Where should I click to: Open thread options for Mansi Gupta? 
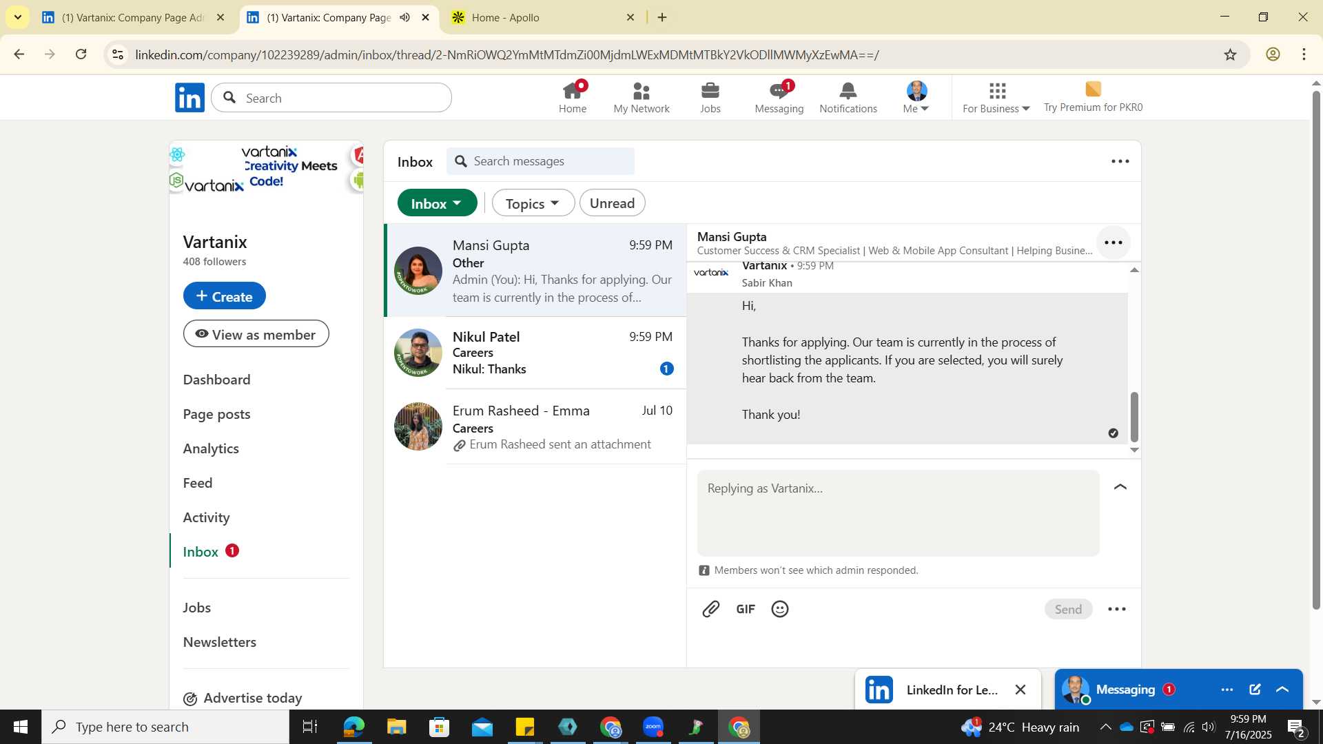tap(1114, 242)
